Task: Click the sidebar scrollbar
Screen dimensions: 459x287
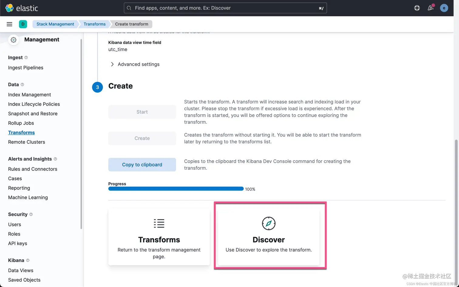Action: [x=81, y=133]
